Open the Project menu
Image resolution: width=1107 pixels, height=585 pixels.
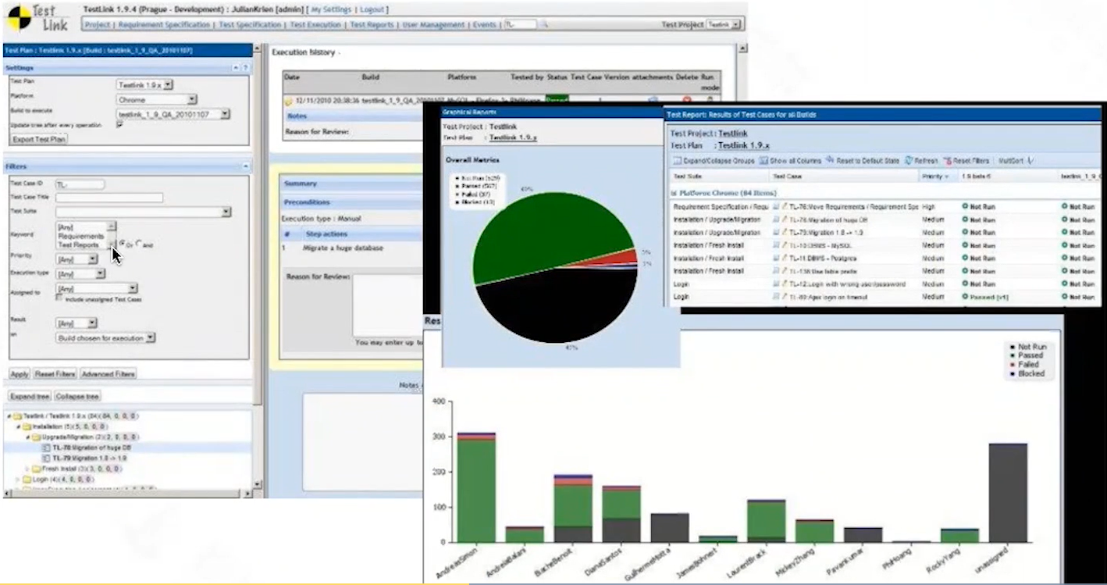(x=98, y=25)
